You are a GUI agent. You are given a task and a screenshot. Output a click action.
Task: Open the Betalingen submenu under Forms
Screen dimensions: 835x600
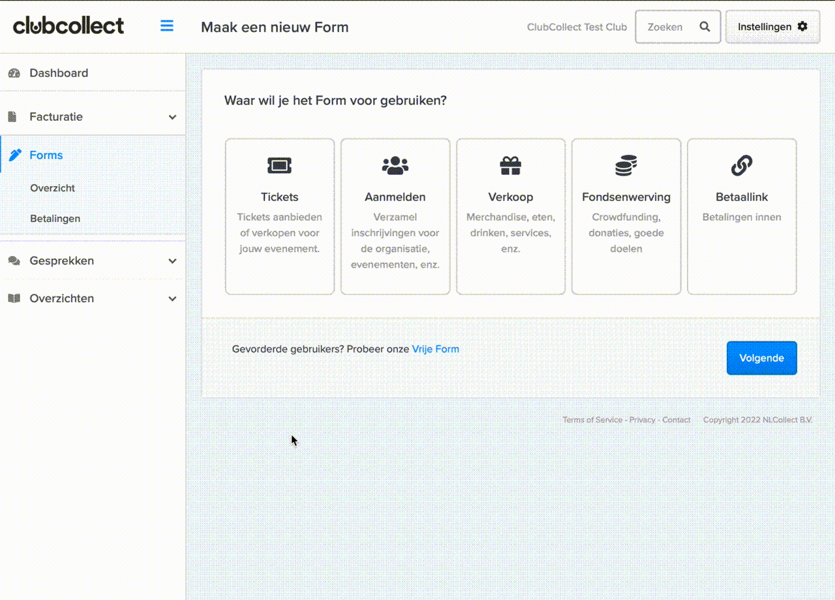[55, 219]
